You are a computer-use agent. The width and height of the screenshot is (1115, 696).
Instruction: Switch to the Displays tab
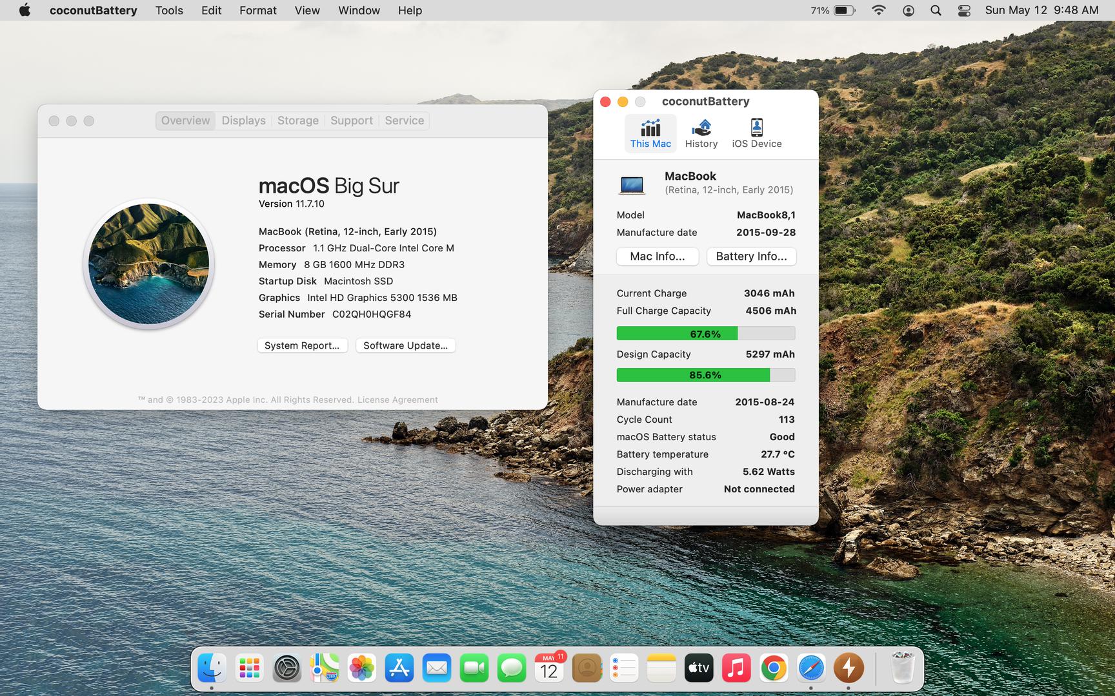click(243, 121)
